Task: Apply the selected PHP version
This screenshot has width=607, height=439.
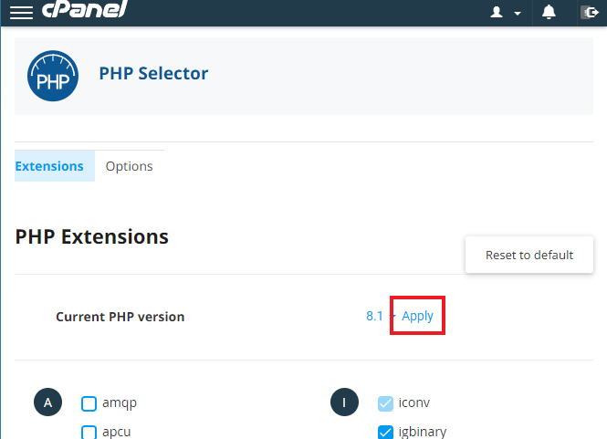Action: pyautogui.click(x=418, y=316)
